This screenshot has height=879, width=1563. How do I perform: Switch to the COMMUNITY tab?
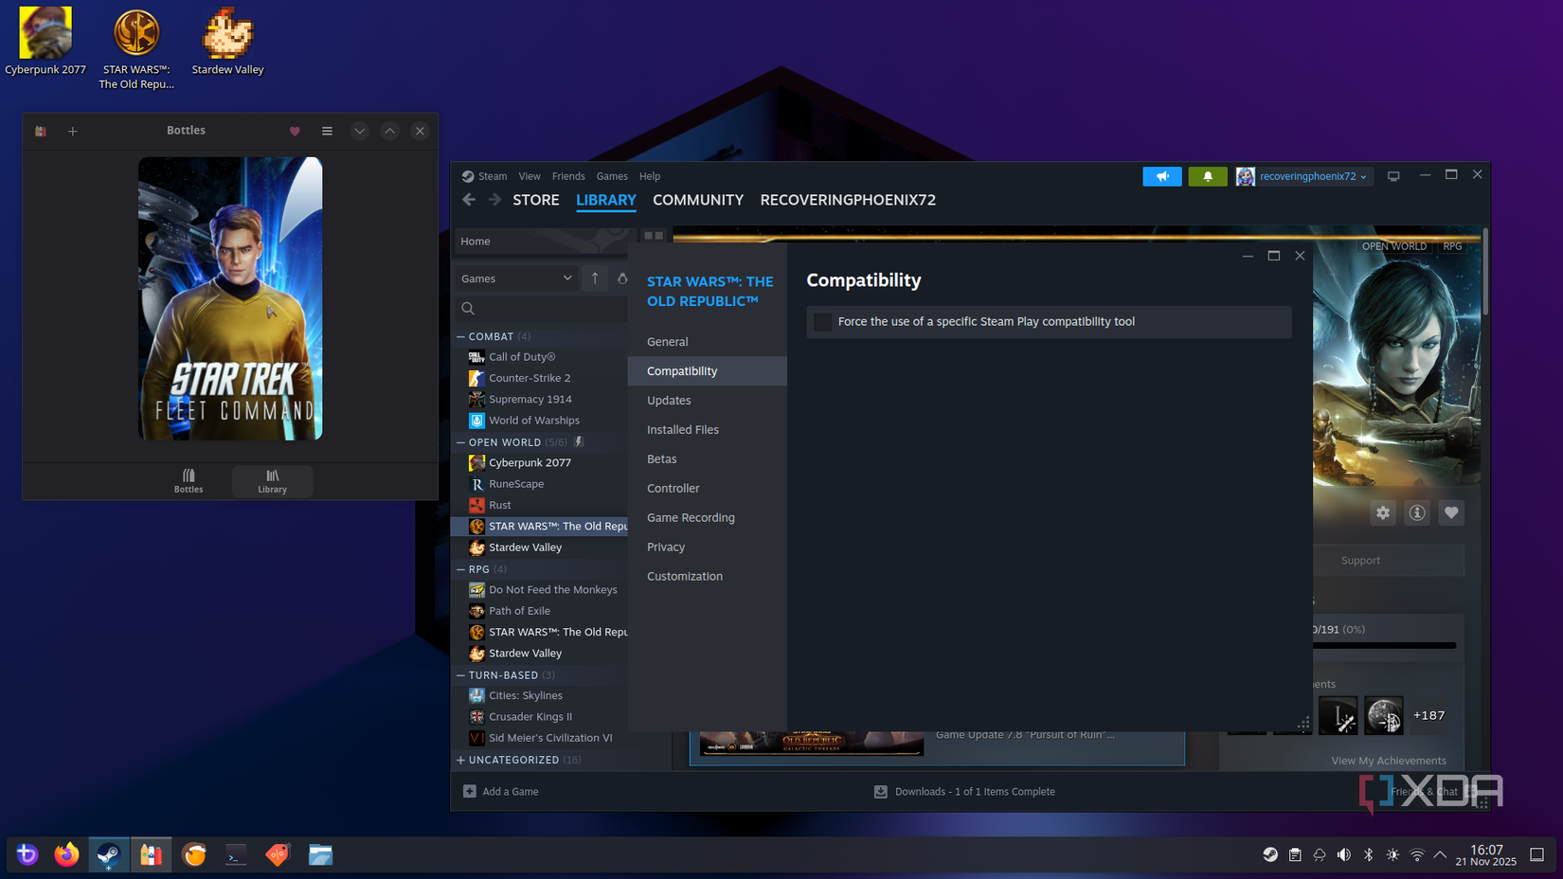[698, 200]
